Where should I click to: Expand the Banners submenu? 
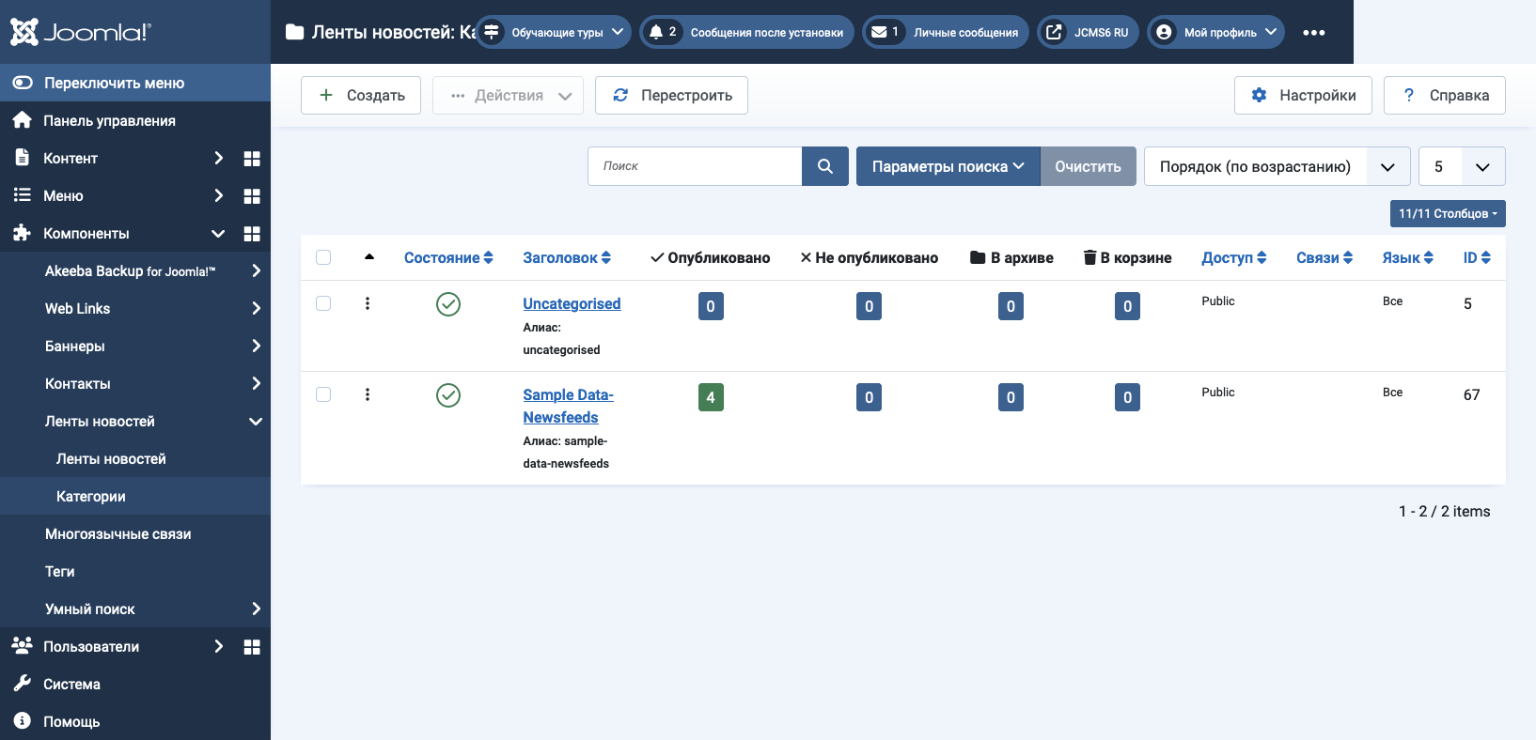coord(135,346)
